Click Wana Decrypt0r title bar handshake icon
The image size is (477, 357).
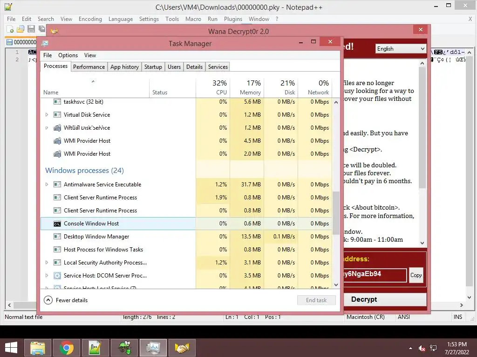pos(55,31)
